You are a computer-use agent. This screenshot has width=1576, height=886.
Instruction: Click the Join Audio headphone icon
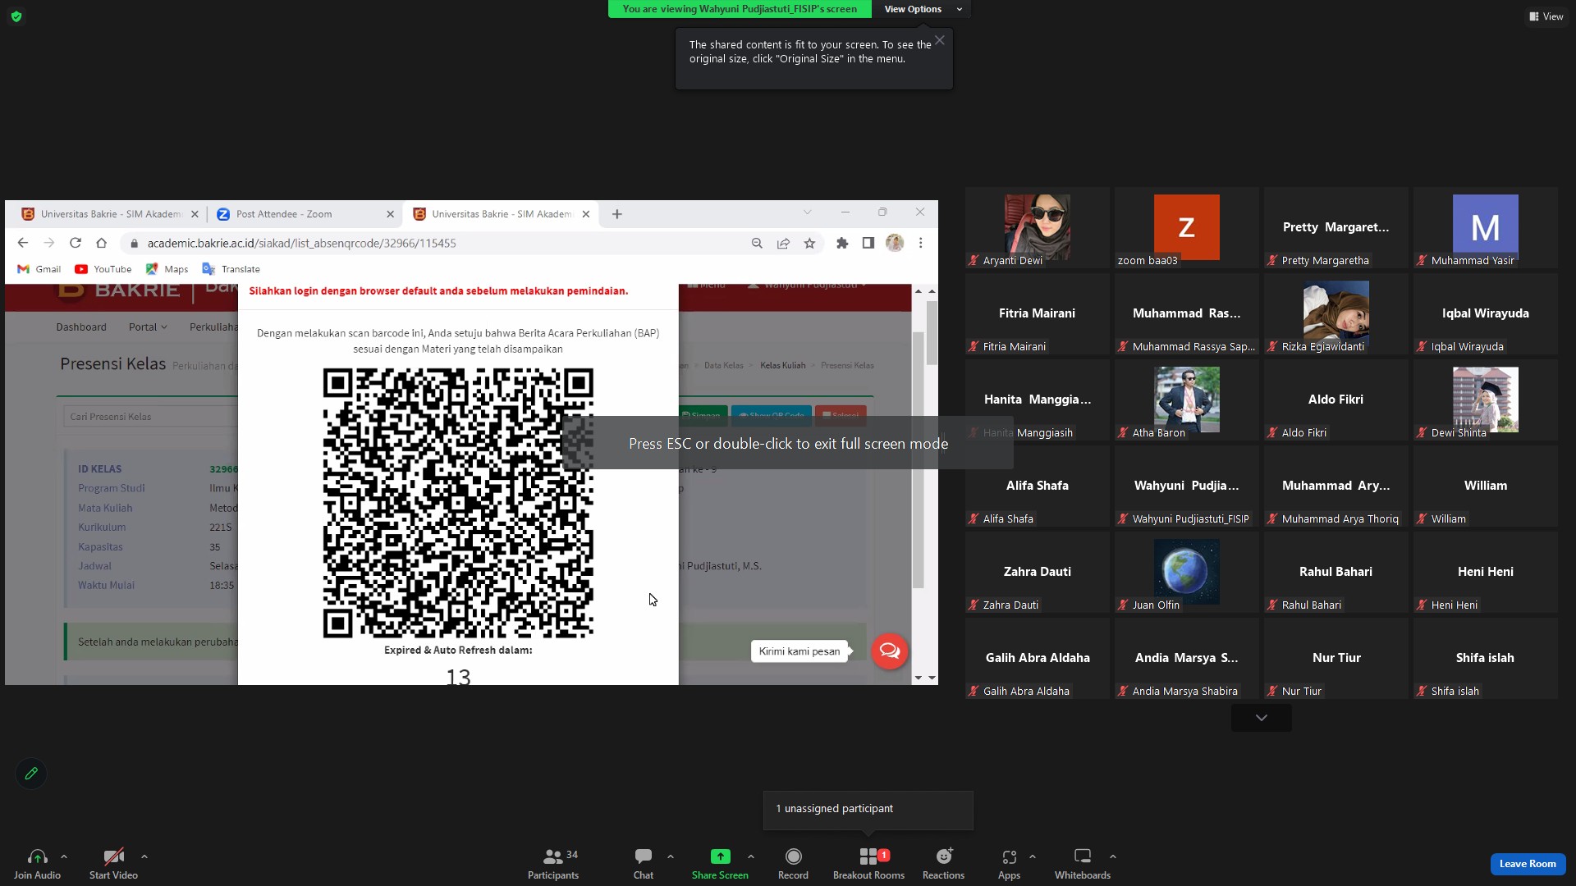[x=37, y=856]
